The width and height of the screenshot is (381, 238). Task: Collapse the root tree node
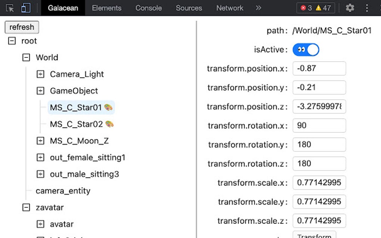coord(12,41)
